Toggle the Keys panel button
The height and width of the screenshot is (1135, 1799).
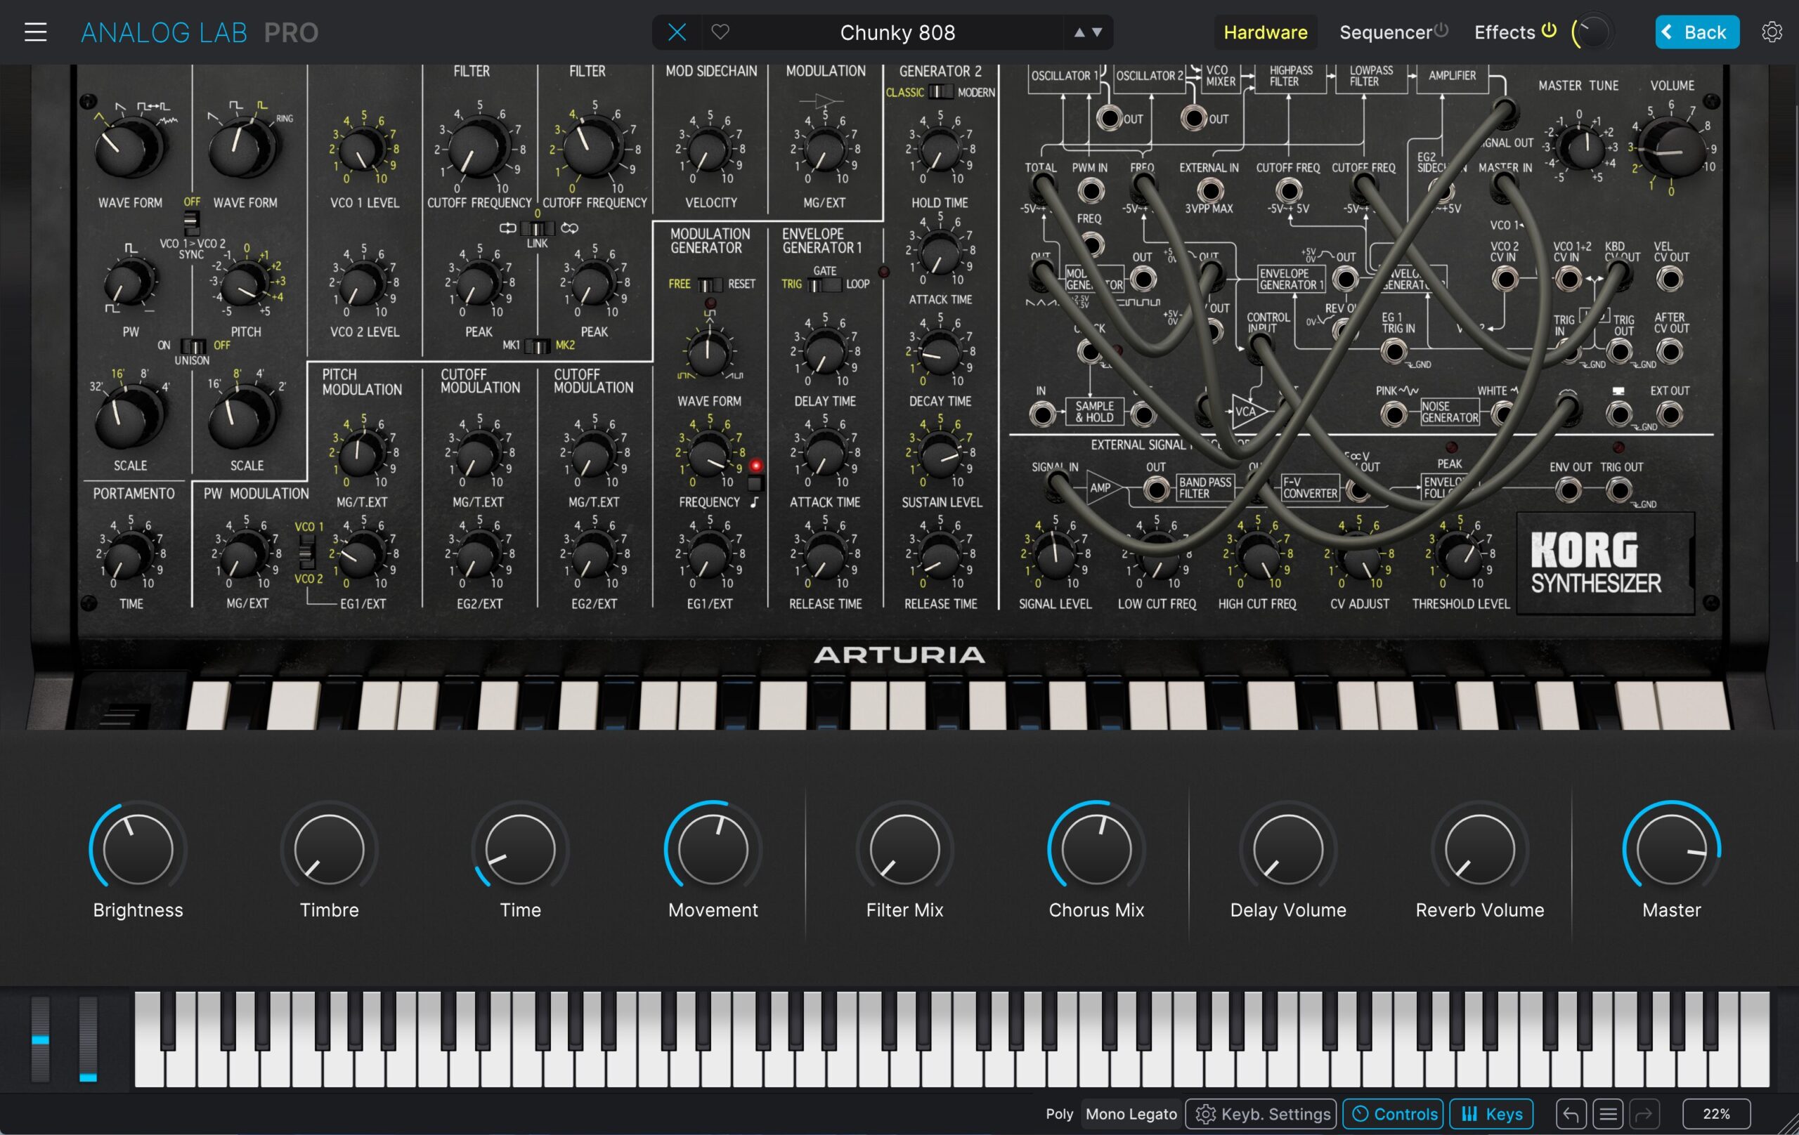coord(1491,1114)
